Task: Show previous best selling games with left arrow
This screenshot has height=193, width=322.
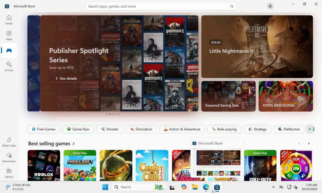Action: click(299, 143)
